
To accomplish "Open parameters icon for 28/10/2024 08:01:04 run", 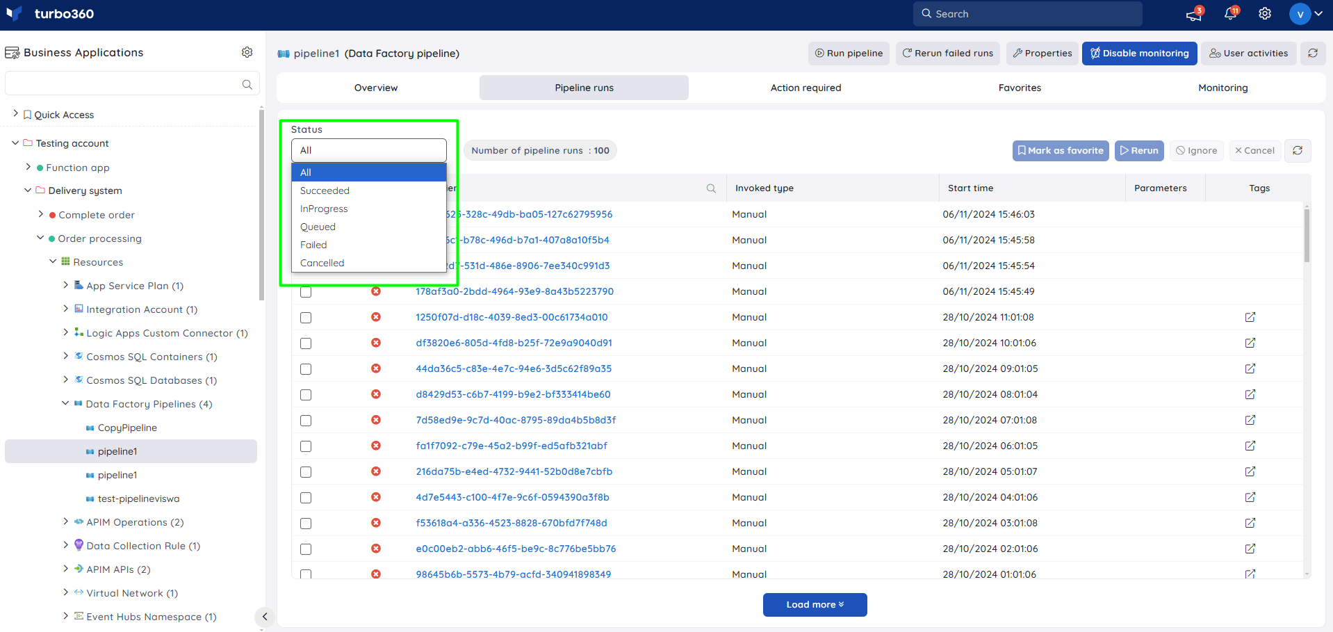I will [1250, 394].
